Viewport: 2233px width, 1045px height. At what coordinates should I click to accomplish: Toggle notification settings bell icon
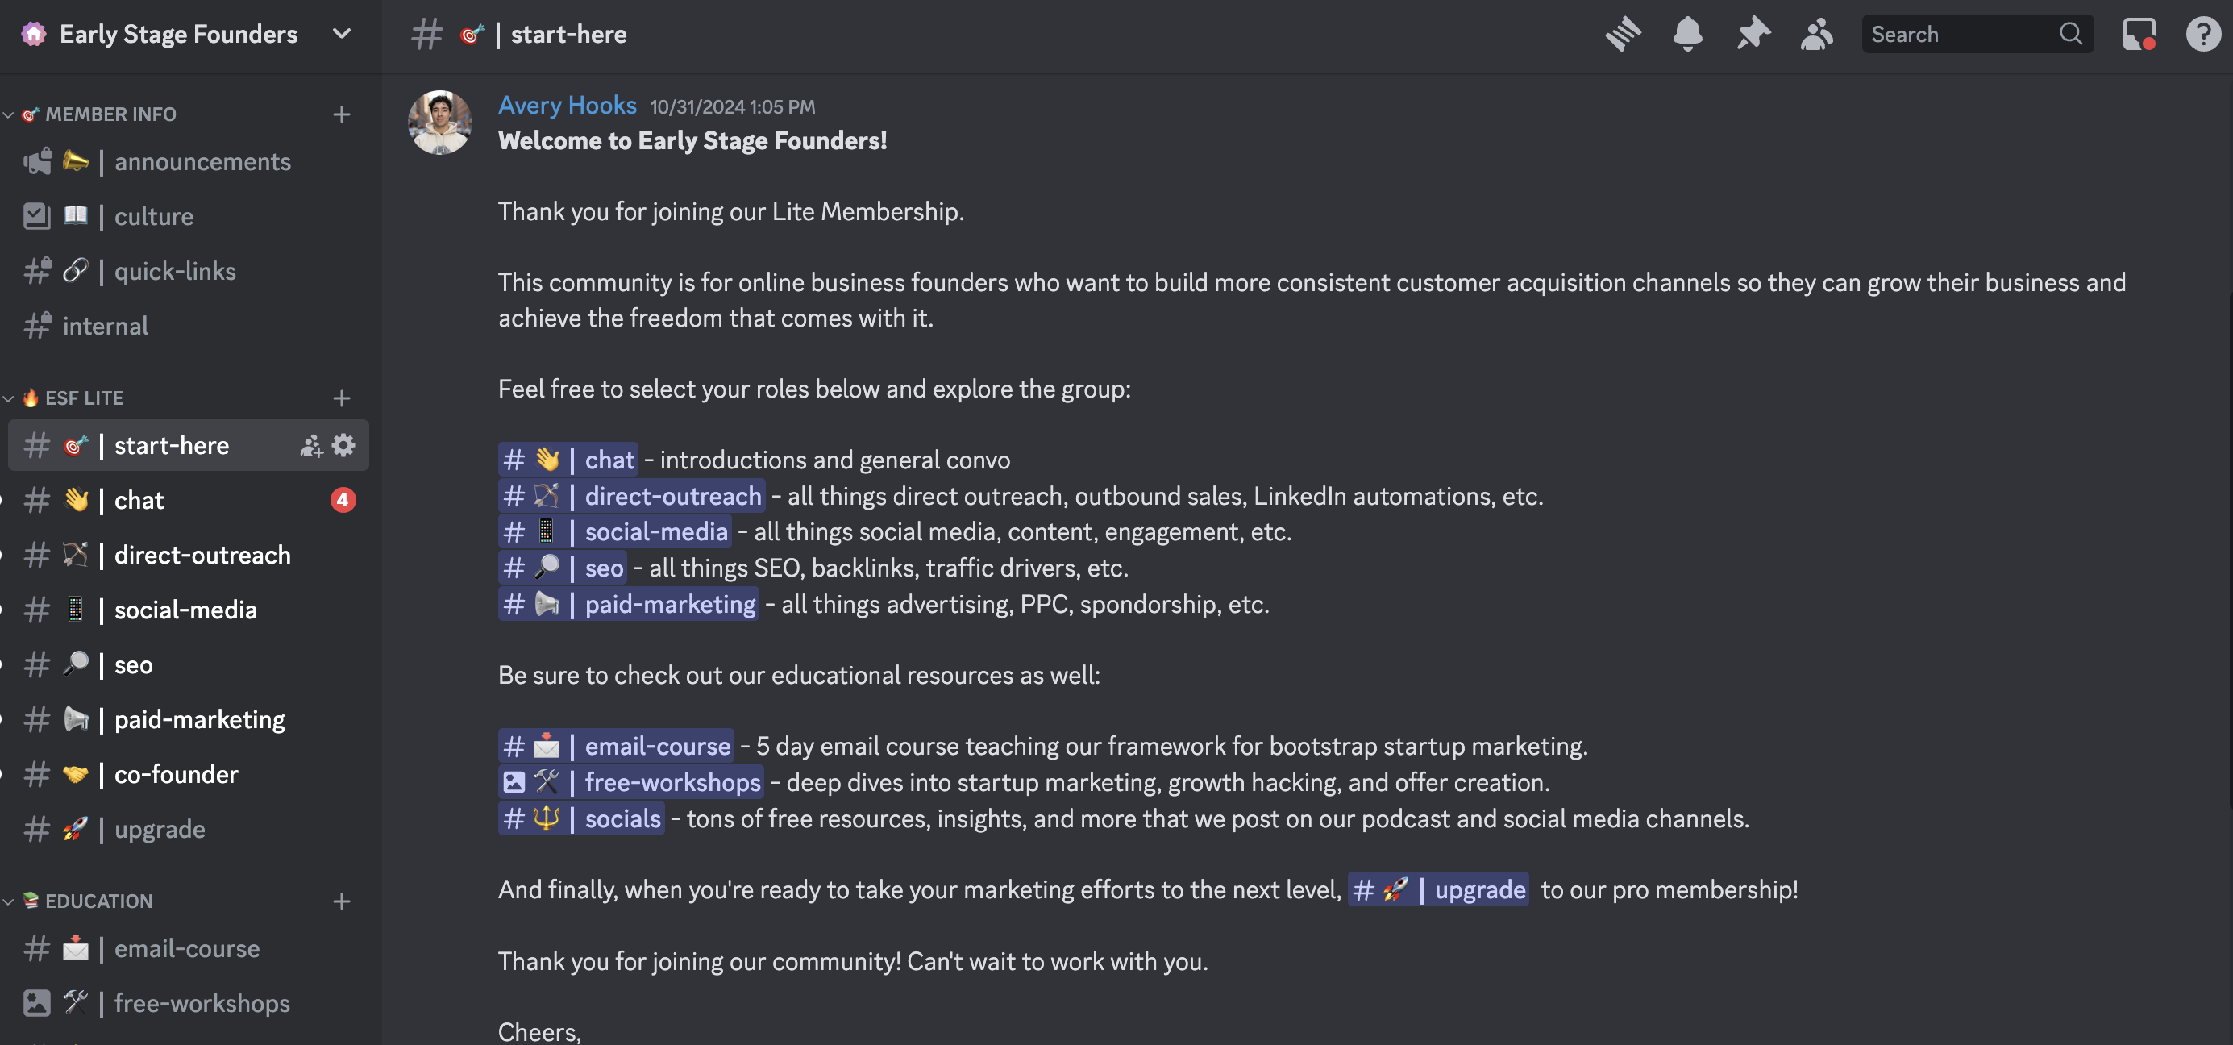click(1687, 35)
